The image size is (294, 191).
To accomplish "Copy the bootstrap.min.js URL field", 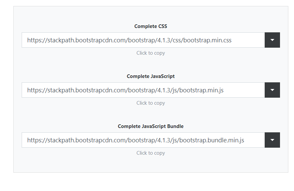I will 143,90.
